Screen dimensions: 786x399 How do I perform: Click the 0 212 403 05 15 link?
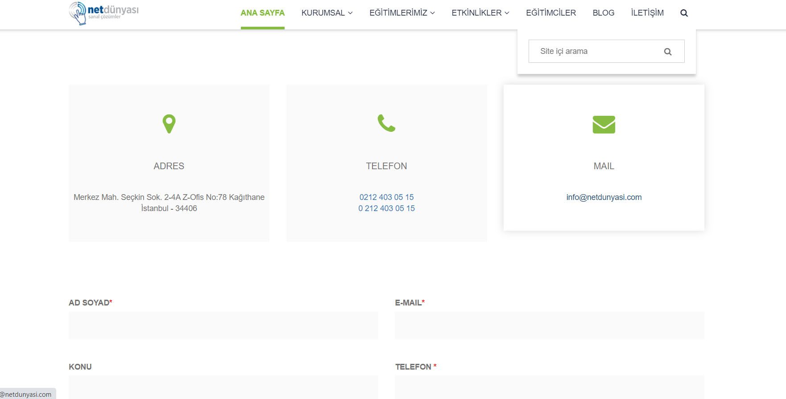click(387, 208)
